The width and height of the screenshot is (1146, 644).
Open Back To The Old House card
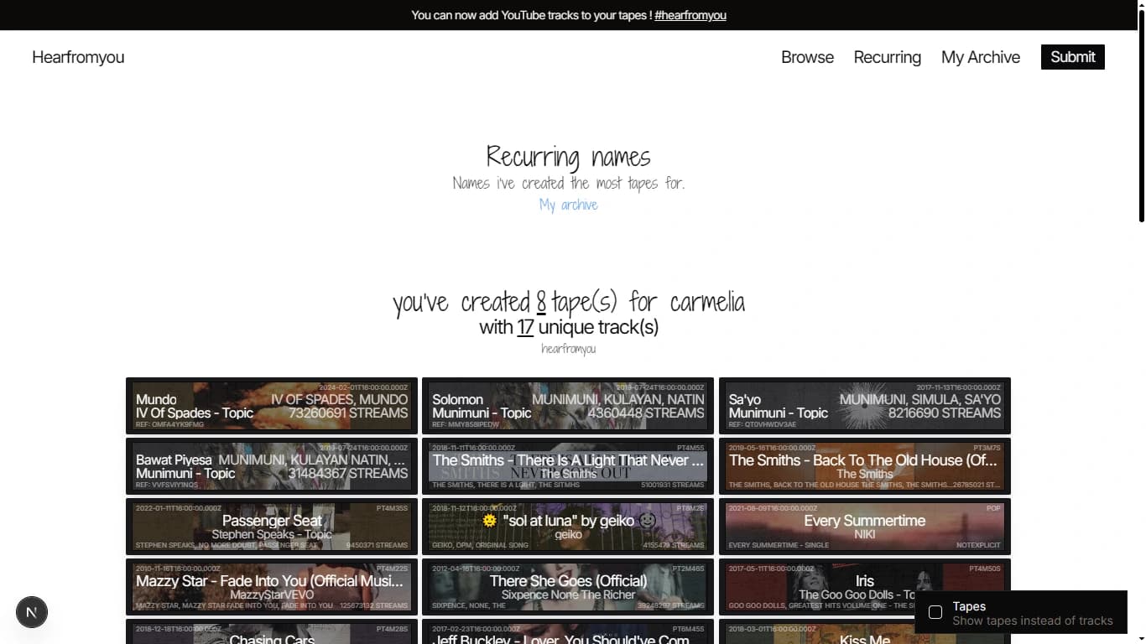click(x=865, y=466)
